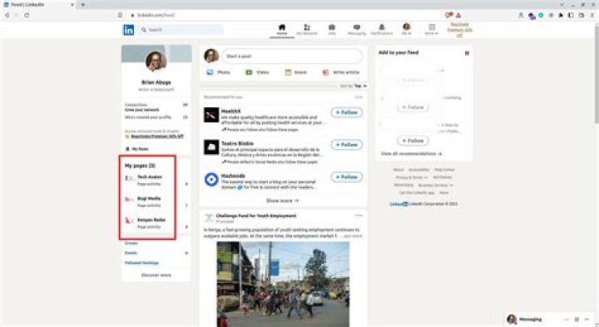Viewport: 599px width, 327px height.
Task: Click see more on Challenge Fund post
Action: 353,236
